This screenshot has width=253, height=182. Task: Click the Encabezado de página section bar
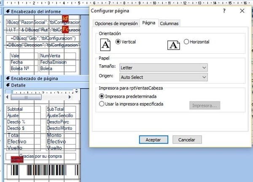(47, 78)
